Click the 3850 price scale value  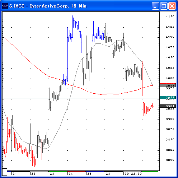coord(170,140)
